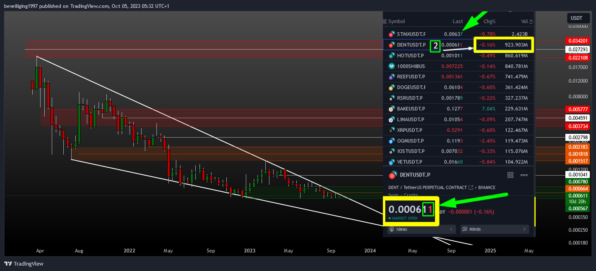The height and width of the screenshot is (271, 596).
Task: Click the DENTUSDT.P symbol in watchlist
Action: 411,45
